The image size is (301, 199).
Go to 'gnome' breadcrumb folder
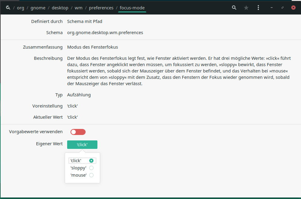coord(38,8)
